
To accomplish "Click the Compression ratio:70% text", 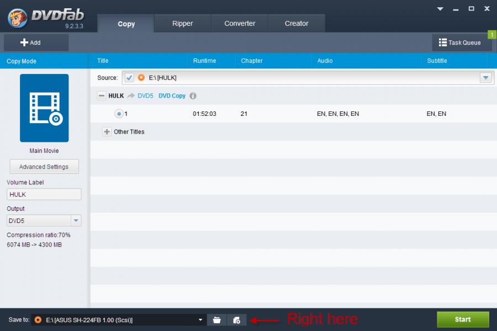I will [38, 235].
